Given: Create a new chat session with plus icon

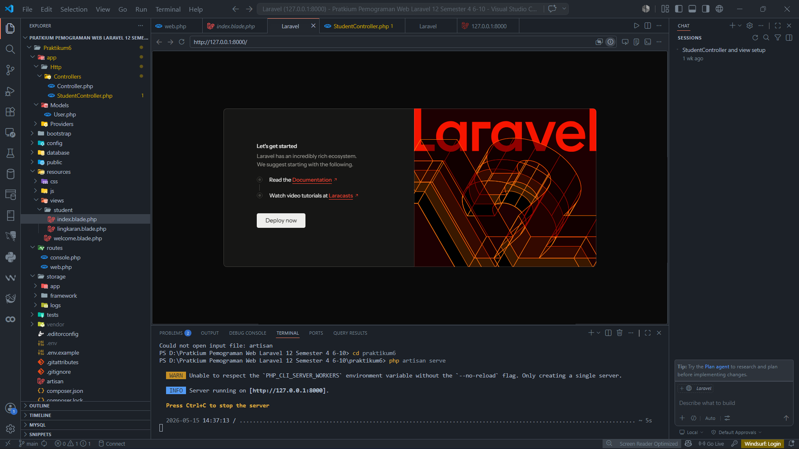Looking at the screenshot, I should click(x=732, y=25).
